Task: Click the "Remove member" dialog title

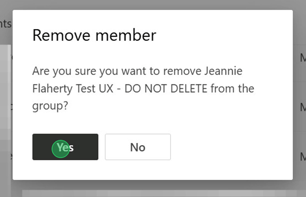Action: click(x=94, y=35)
